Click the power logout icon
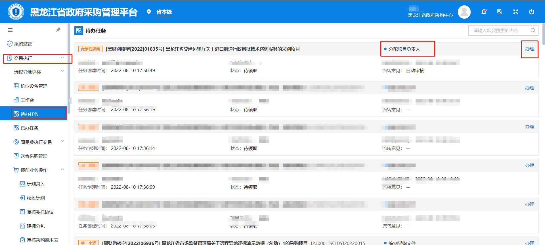 click(532, 12)
